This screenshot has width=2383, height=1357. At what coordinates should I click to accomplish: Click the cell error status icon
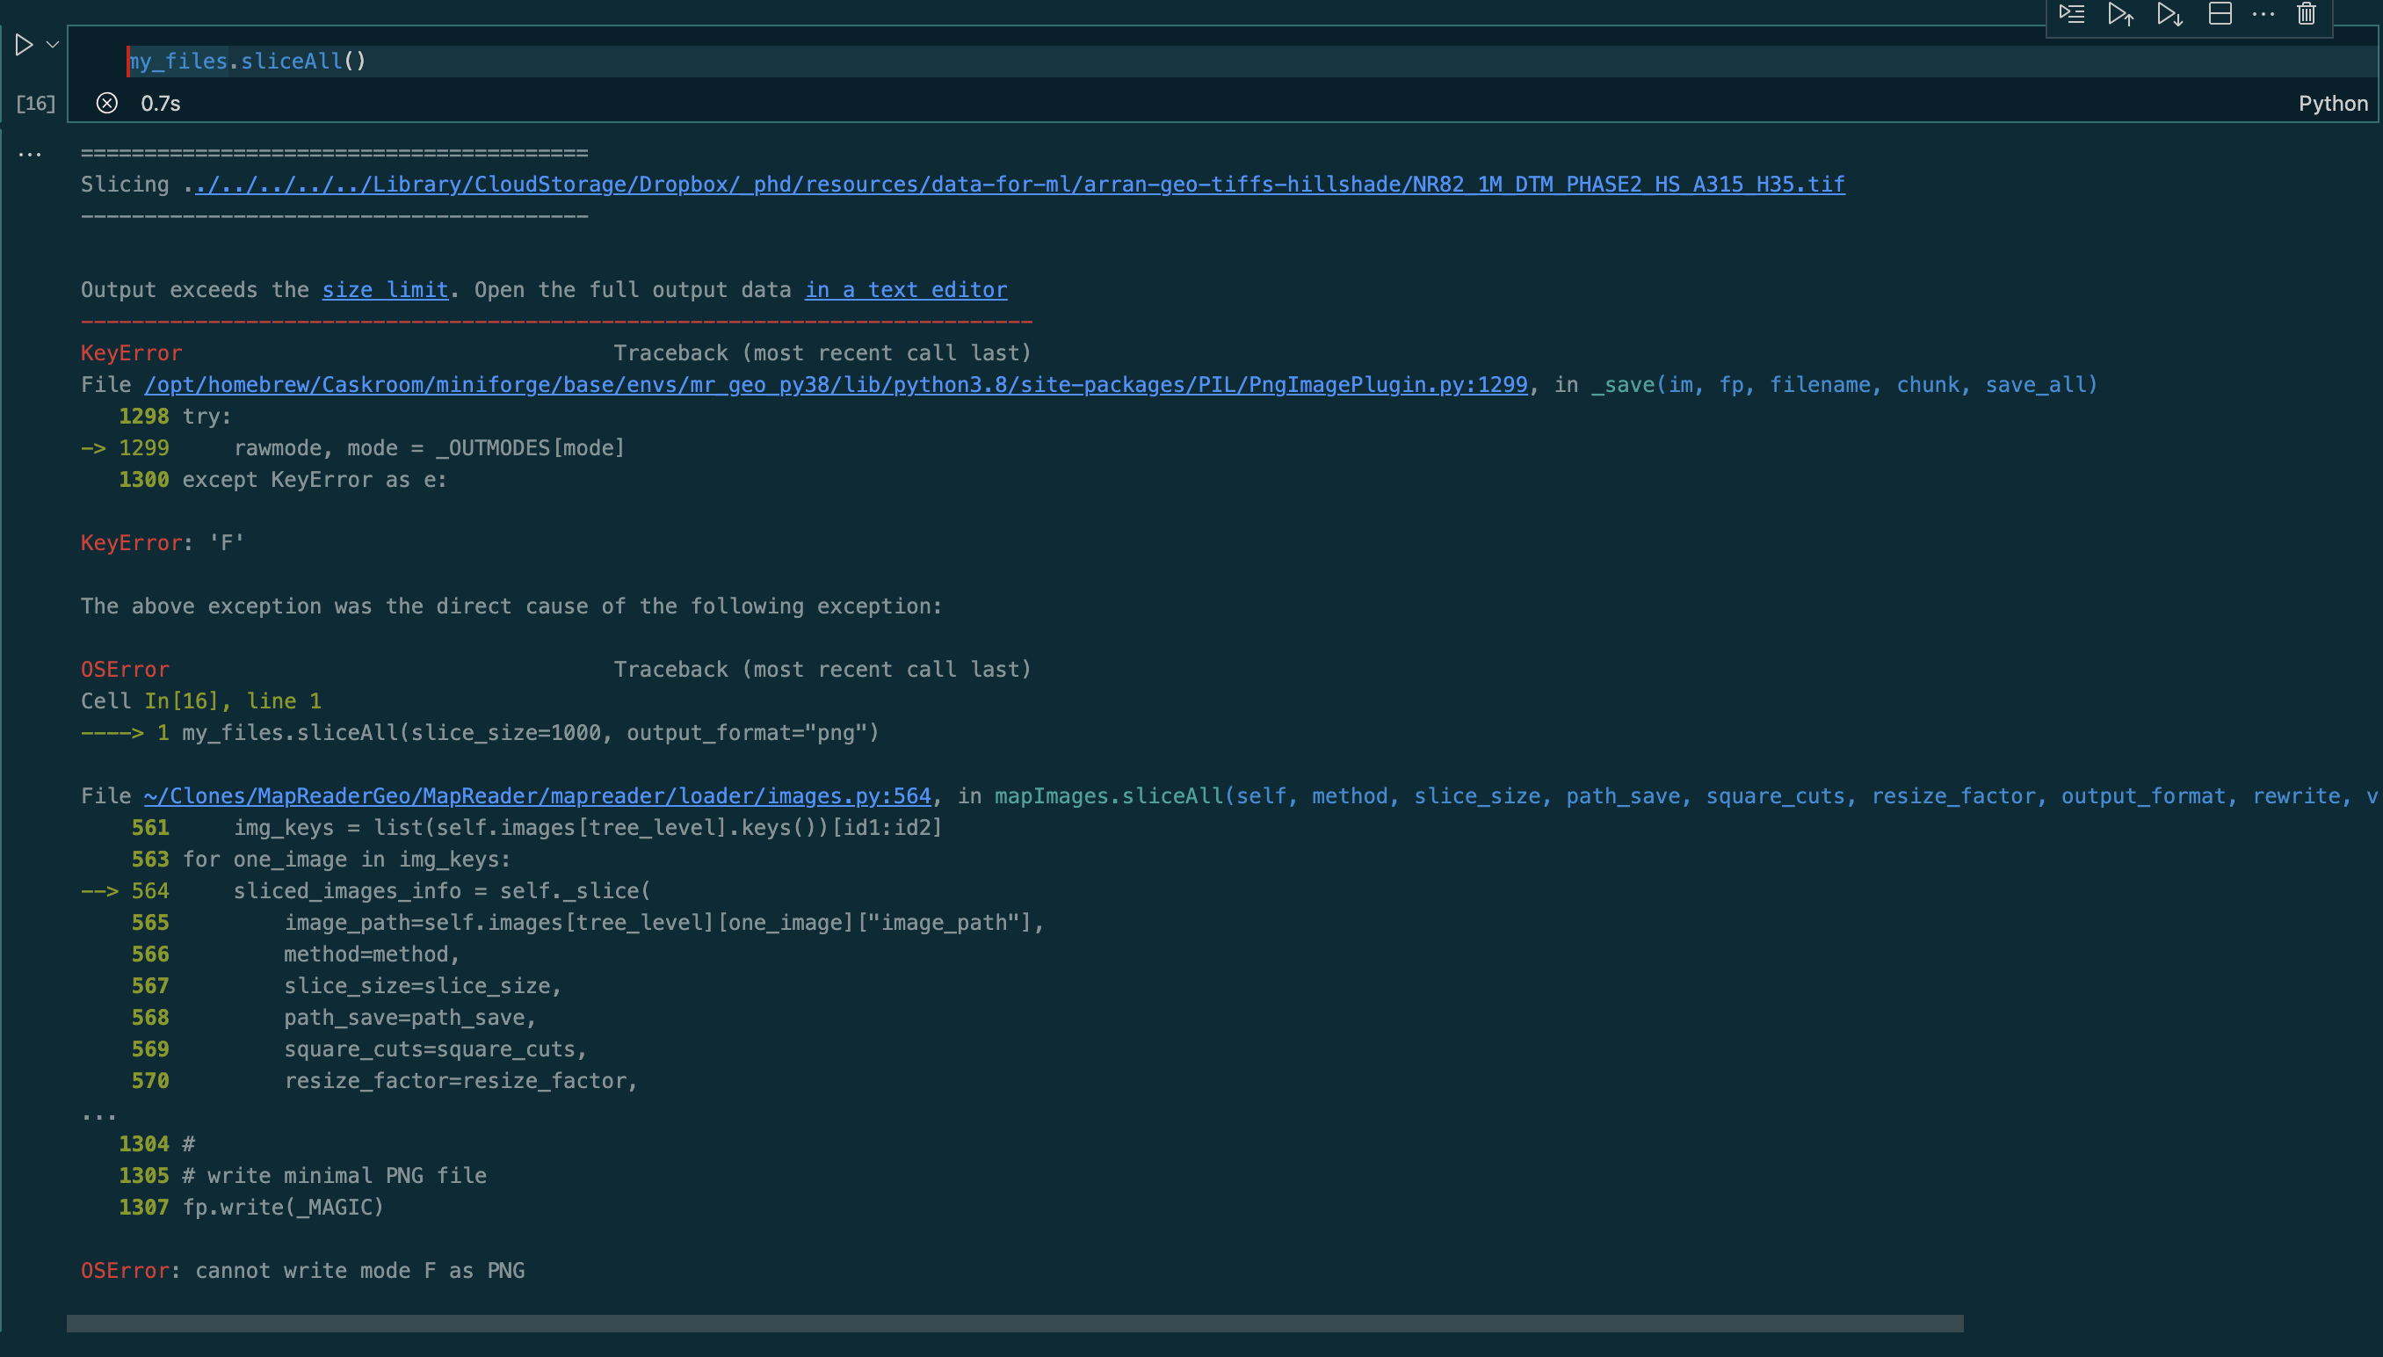107,104
